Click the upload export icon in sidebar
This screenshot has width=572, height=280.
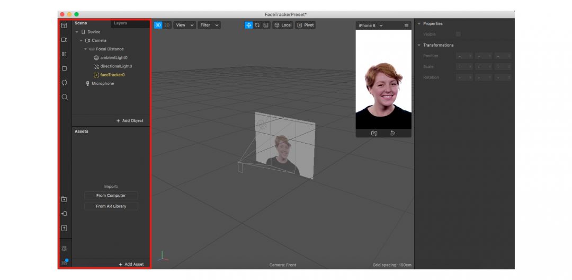tap(64, 228)
